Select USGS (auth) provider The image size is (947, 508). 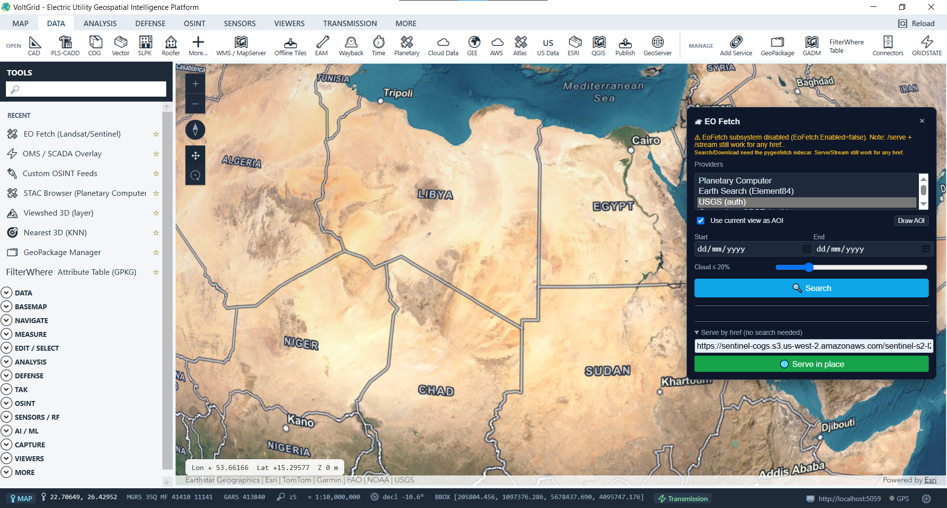(806, 202)
